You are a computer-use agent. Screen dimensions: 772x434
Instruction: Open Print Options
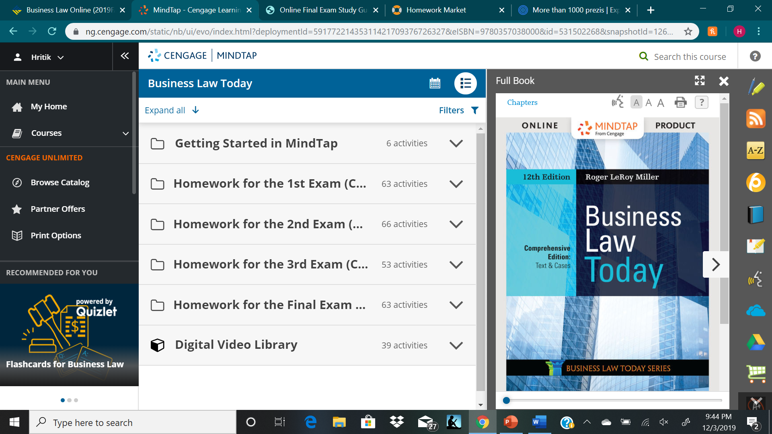click(56, 235)
